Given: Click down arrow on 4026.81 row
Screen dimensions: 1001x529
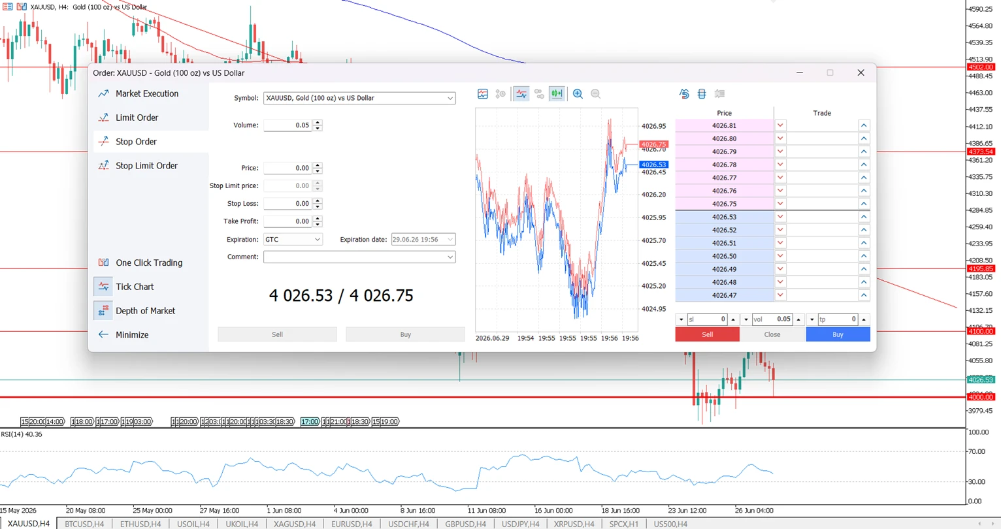Looking at the screenshot, I should (x=780, y=125).
